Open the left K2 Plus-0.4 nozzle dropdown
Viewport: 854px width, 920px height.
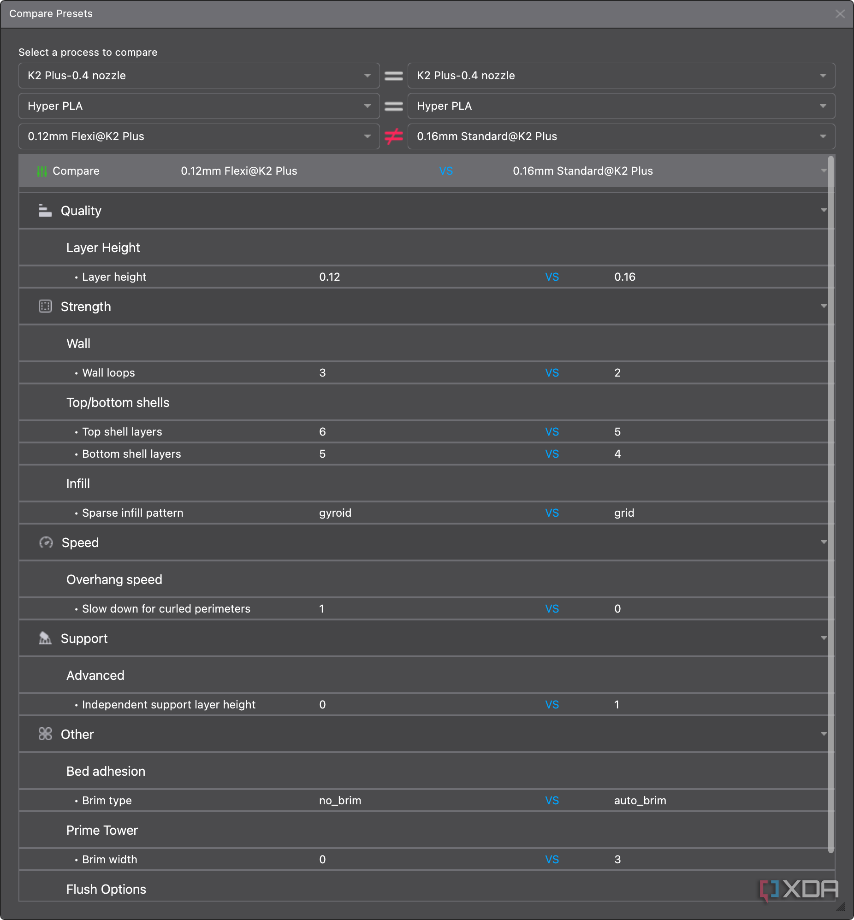pyautogui.click(x=199, y=76)
